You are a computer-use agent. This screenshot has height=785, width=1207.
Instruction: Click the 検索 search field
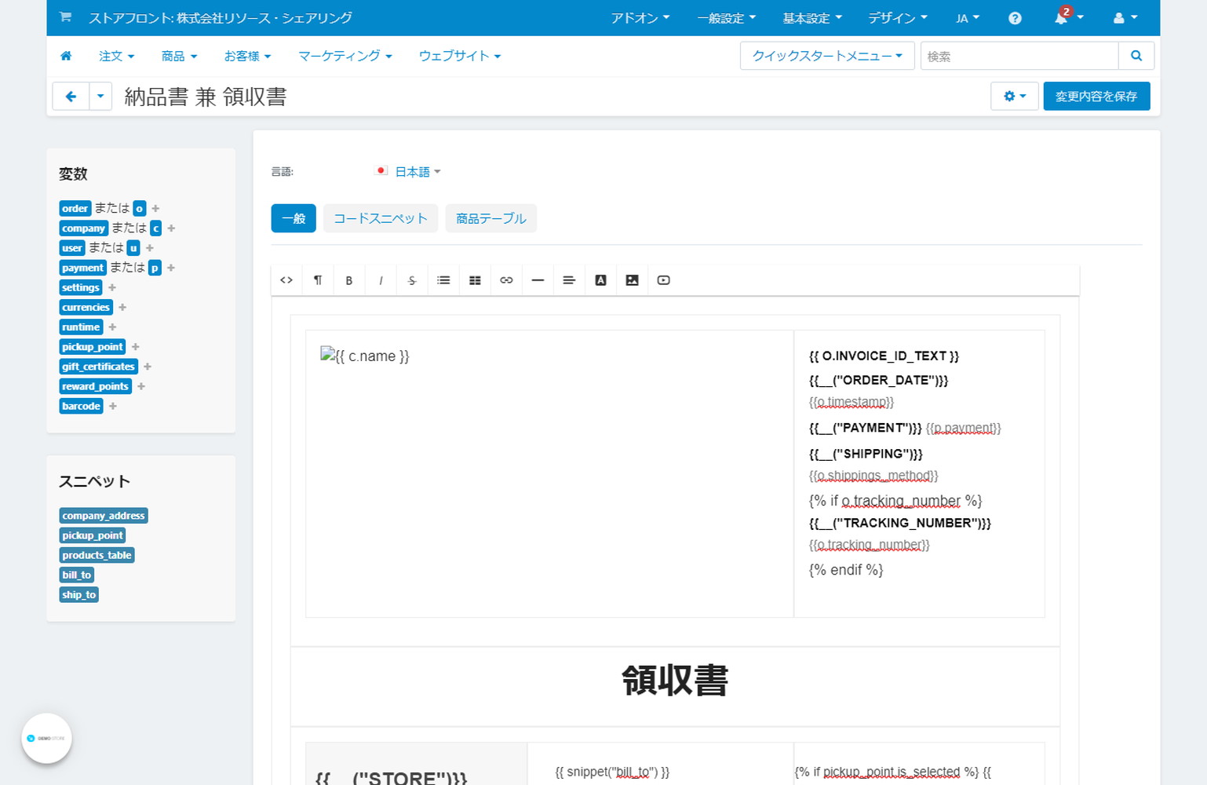coord(1019,56)
